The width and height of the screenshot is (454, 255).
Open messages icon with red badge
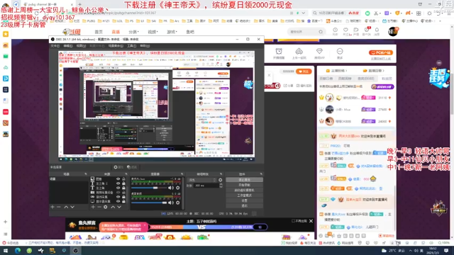367,30
